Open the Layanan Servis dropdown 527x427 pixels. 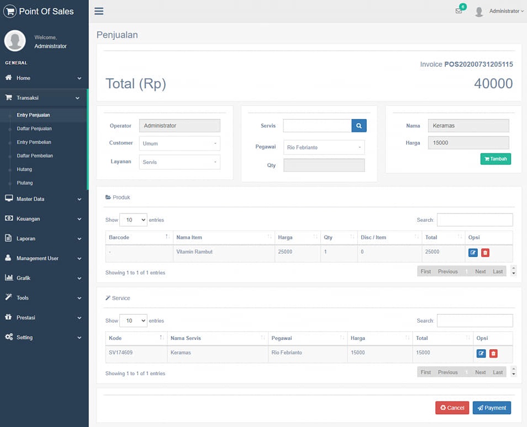pos(180,162)
